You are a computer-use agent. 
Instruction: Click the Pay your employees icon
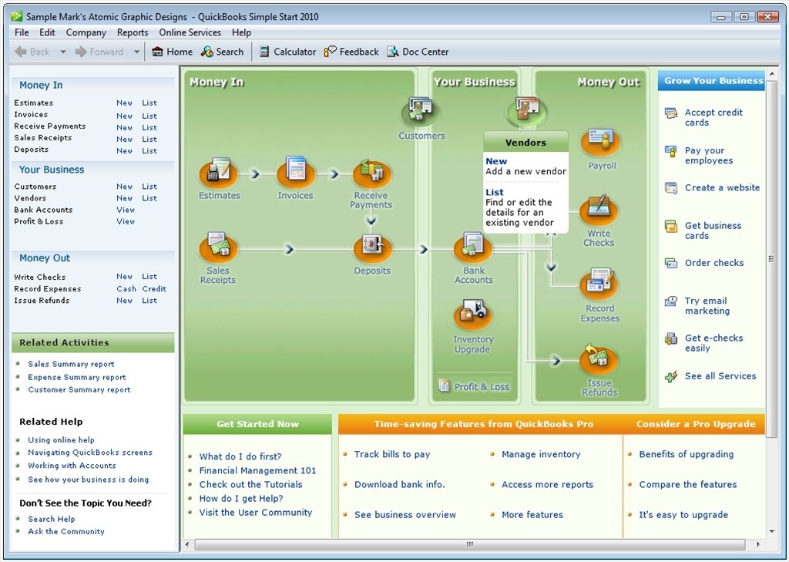click(x=671, y=151)
